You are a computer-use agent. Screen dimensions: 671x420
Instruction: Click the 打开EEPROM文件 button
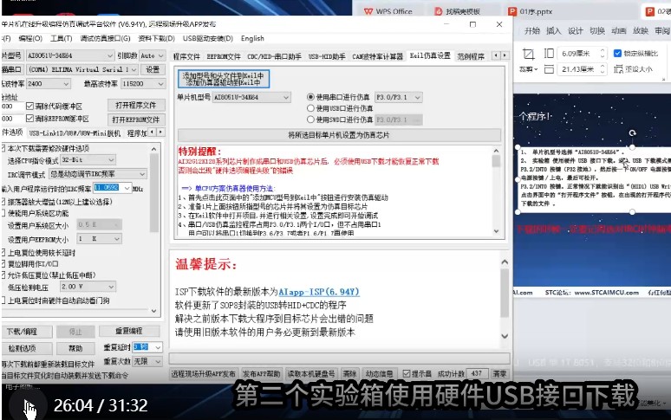tap(135, 120)
